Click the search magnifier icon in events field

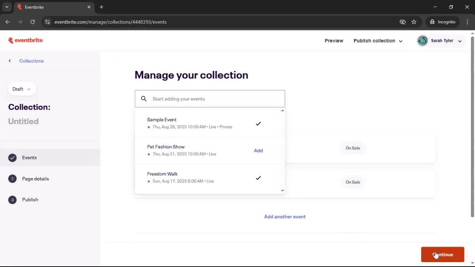[x=144, y=99]
